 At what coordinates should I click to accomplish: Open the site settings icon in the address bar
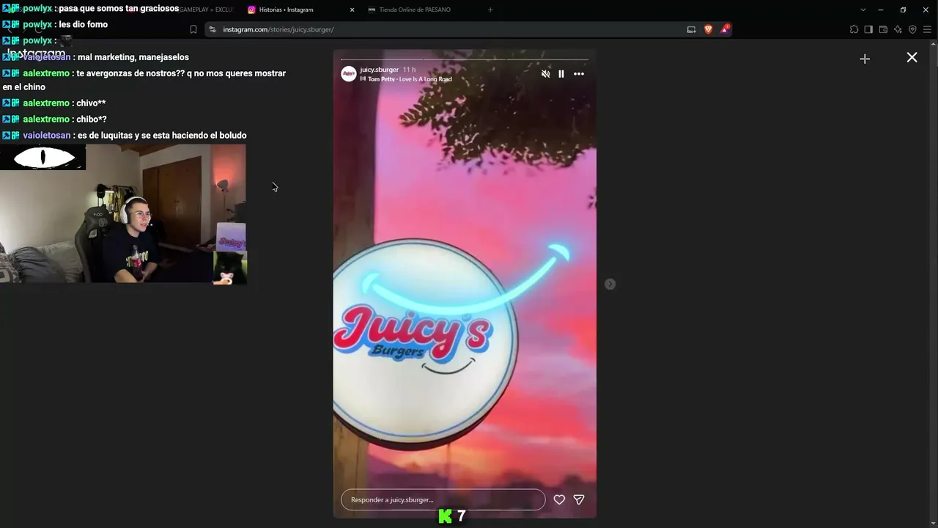213,29
